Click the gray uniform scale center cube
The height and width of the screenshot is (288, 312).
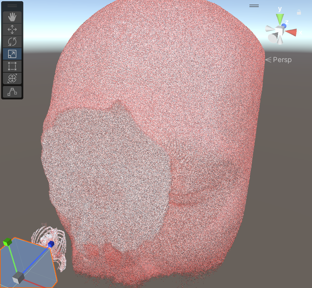coord(19,278)
